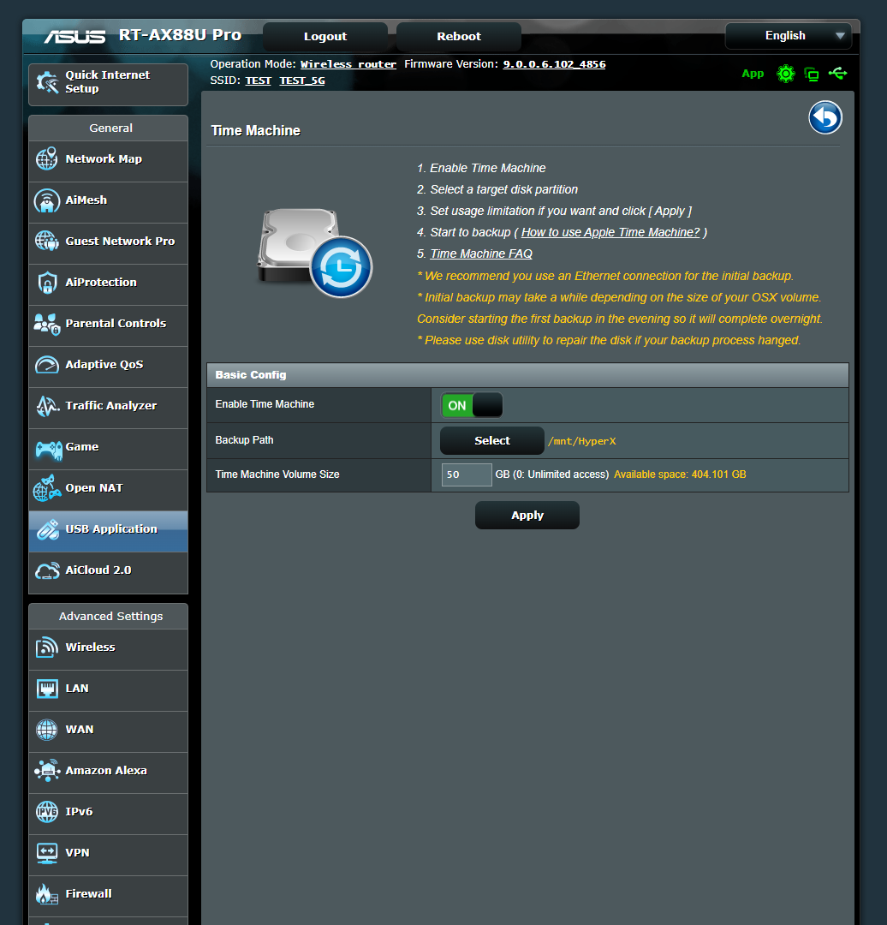Viewport: 887px width, 925px height.
Task: Click the Quick Internet Setup icon
Action: [x=47, y=82]
